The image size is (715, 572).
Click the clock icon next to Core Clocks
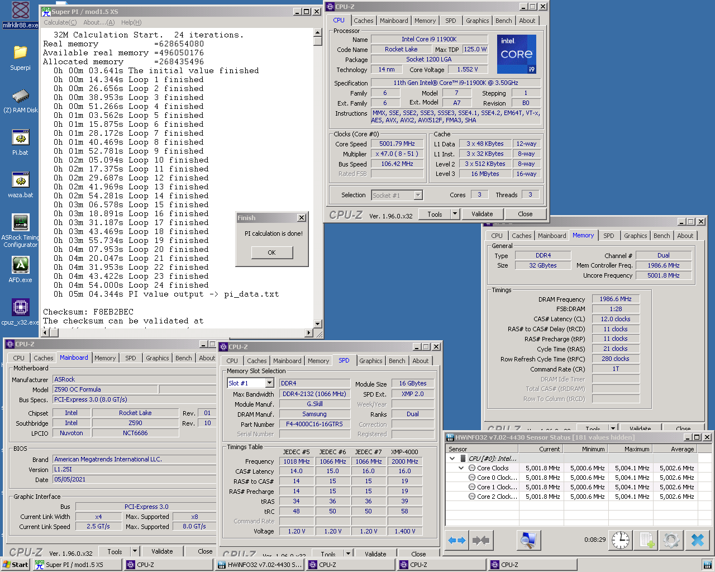point(472,468)
